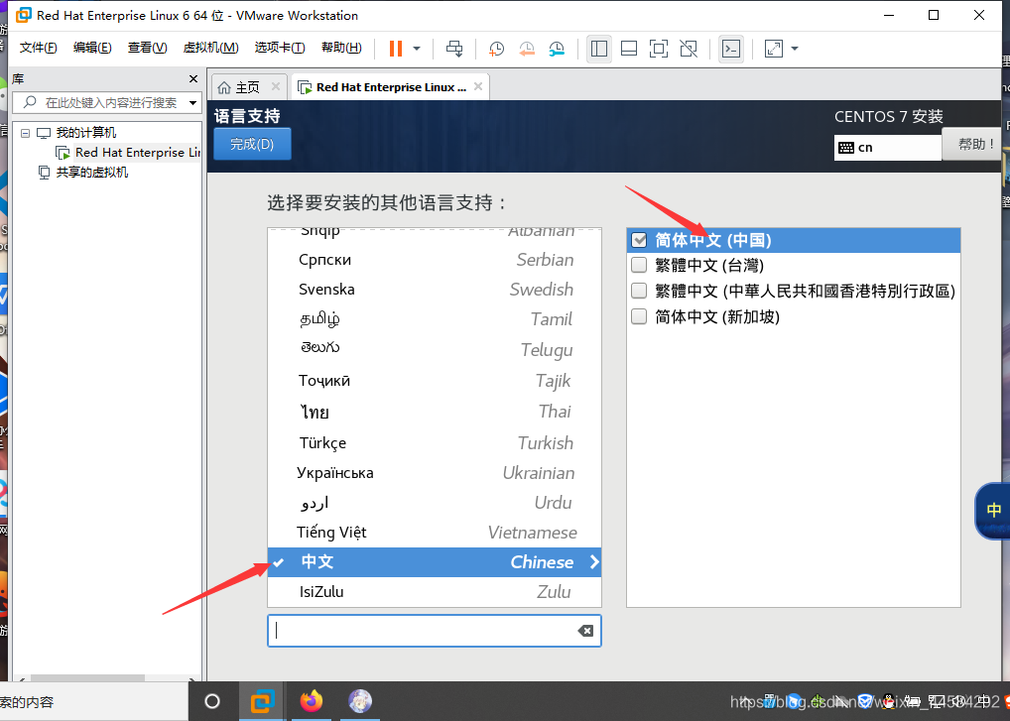Open the power options dropdown arrow

(x=417, y=49)
